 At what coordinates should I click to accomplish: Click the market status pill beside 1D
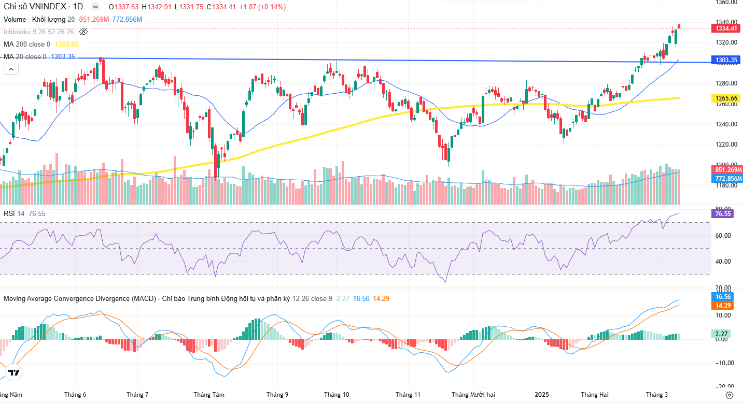tap(95, 7)
